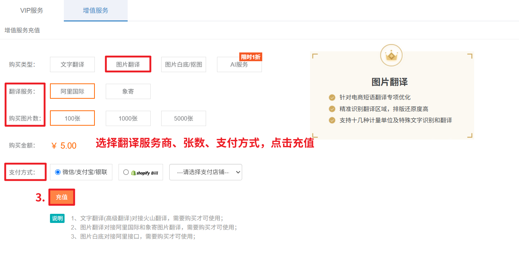
Task: Choose the Shopify Bill payment radio
Action: click(126, 172)
